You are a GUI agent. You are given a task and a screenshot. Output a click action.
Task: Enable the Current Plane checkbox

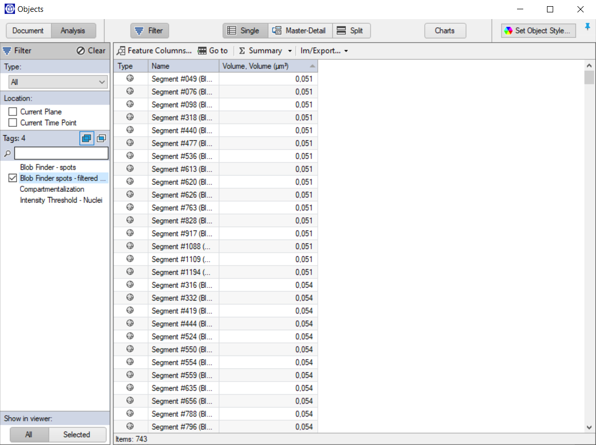point(13,112)
